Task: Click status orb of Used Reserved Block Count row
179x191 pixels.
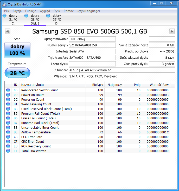Action: (8, 109)
